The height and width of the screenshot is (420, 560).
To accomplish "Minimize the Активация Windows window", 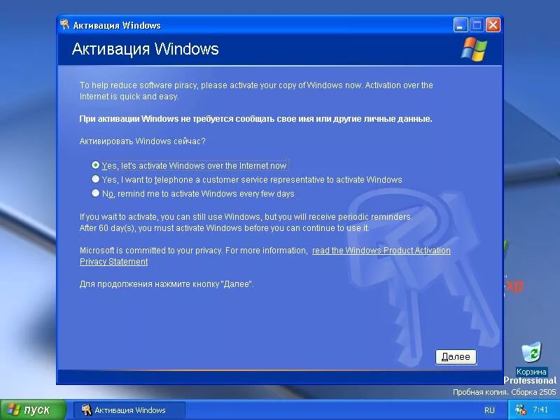I will click(x=461, y=25).
